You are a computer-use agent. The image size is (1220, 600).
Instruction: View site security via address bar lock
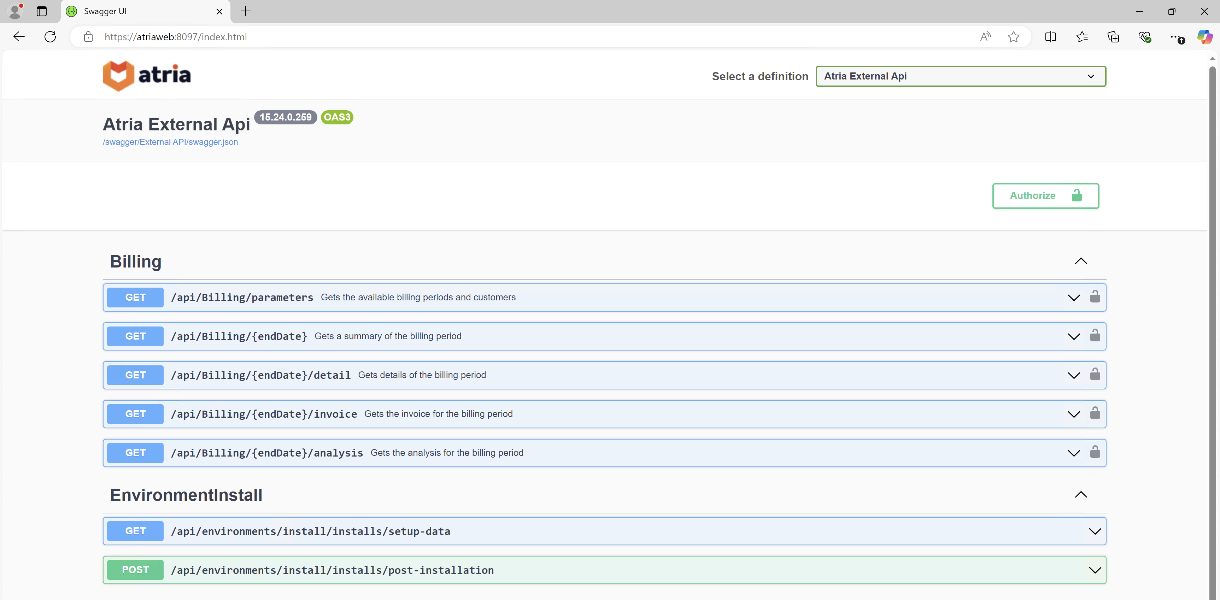88,36
